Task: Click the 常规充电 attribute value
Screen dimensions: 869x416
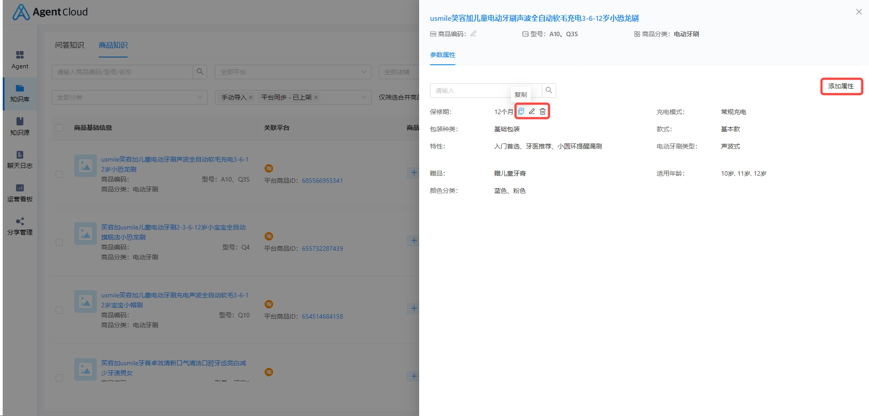Action: [x=734, y=112]
